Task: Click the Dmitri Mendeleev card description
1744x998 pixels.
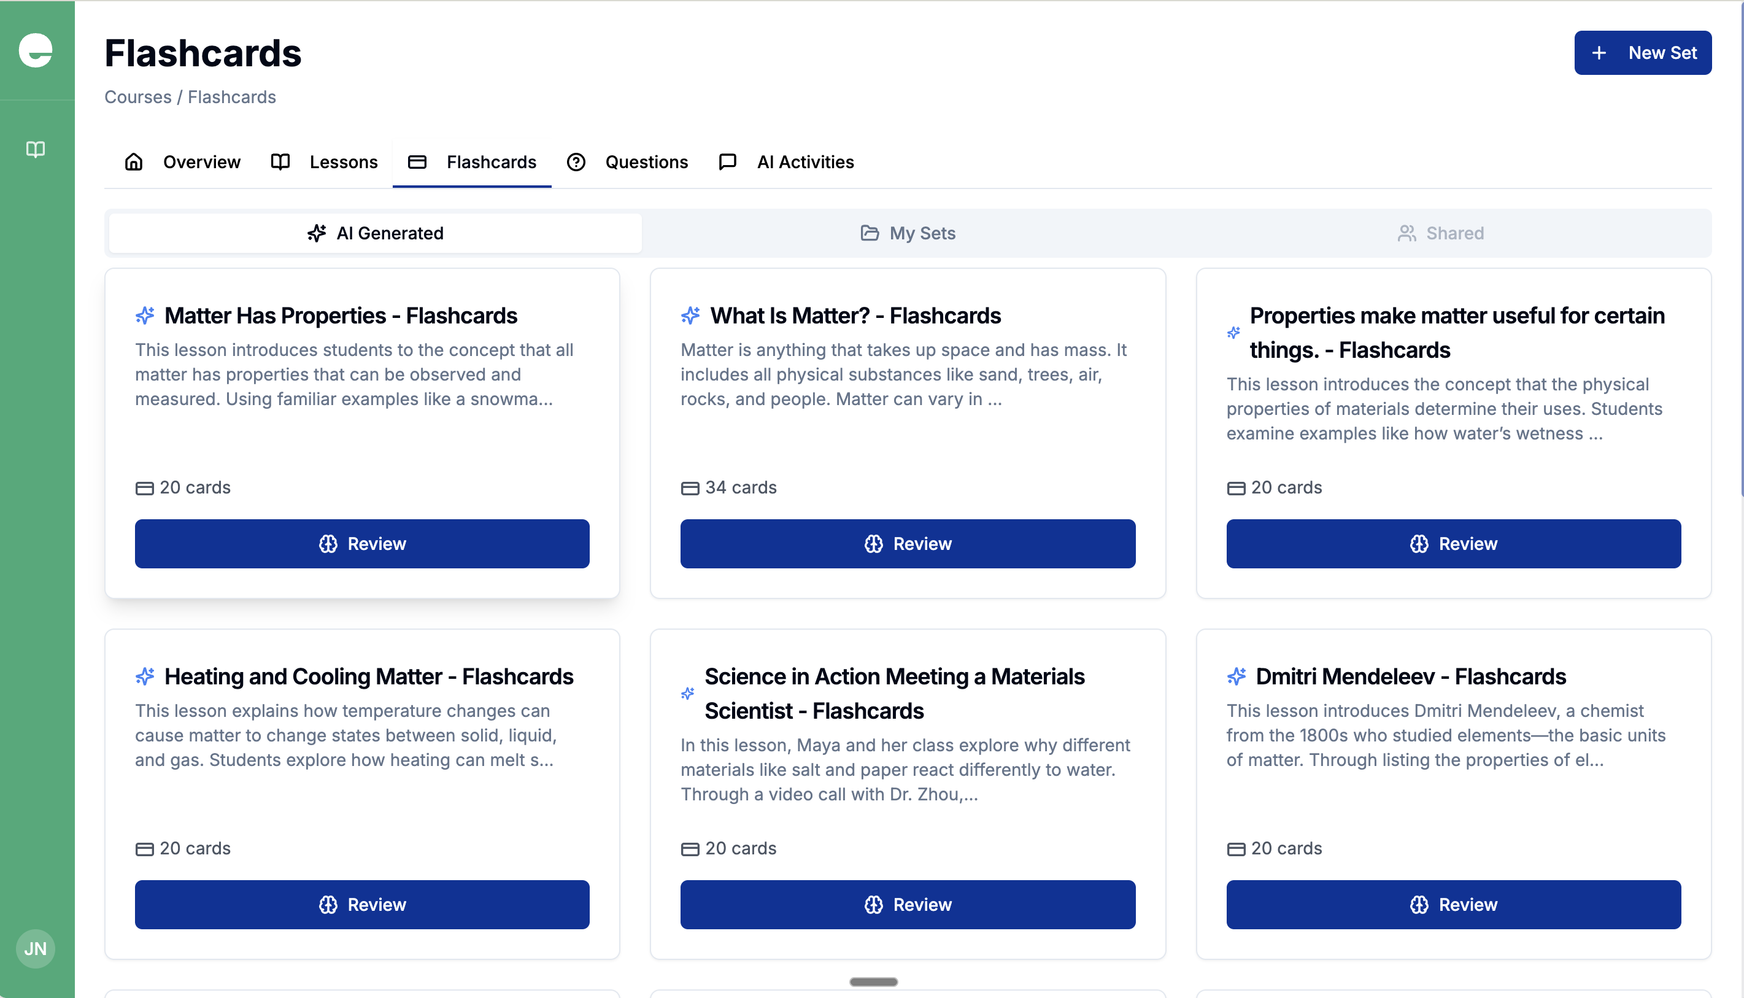Action: point(1446,735)
